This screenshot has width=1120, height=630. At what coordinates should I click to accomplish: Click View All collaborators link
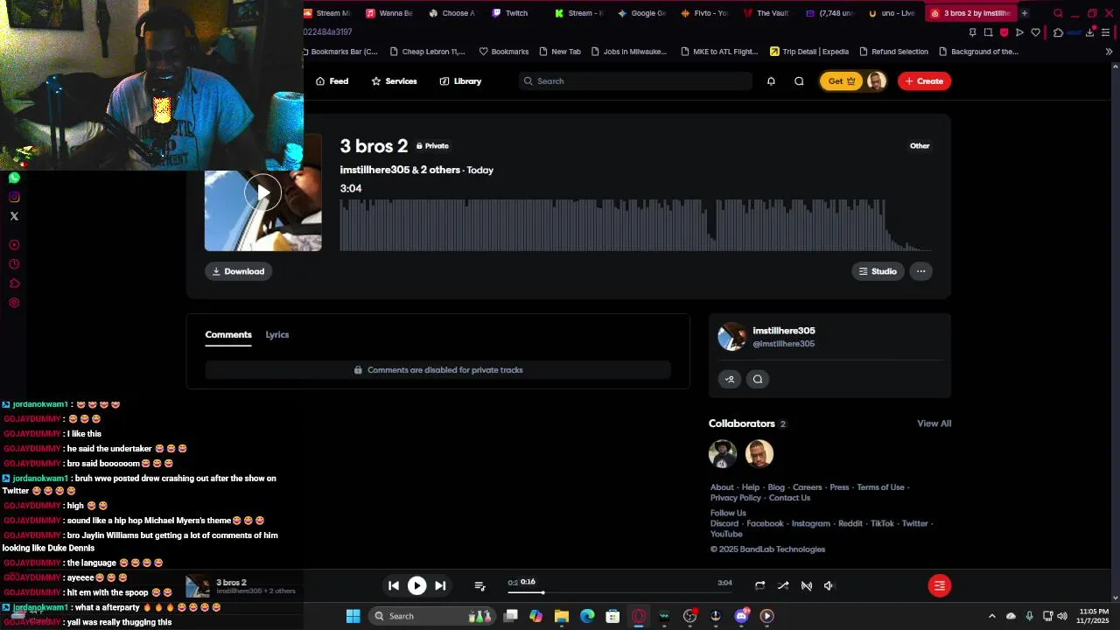pos(934,423)
